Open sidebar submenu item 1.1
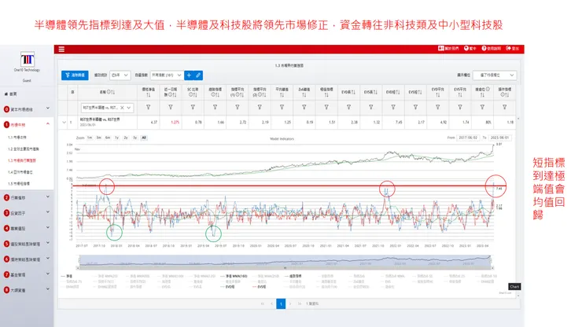The height and width of the screenshot is (327, 582). point(17,138)
